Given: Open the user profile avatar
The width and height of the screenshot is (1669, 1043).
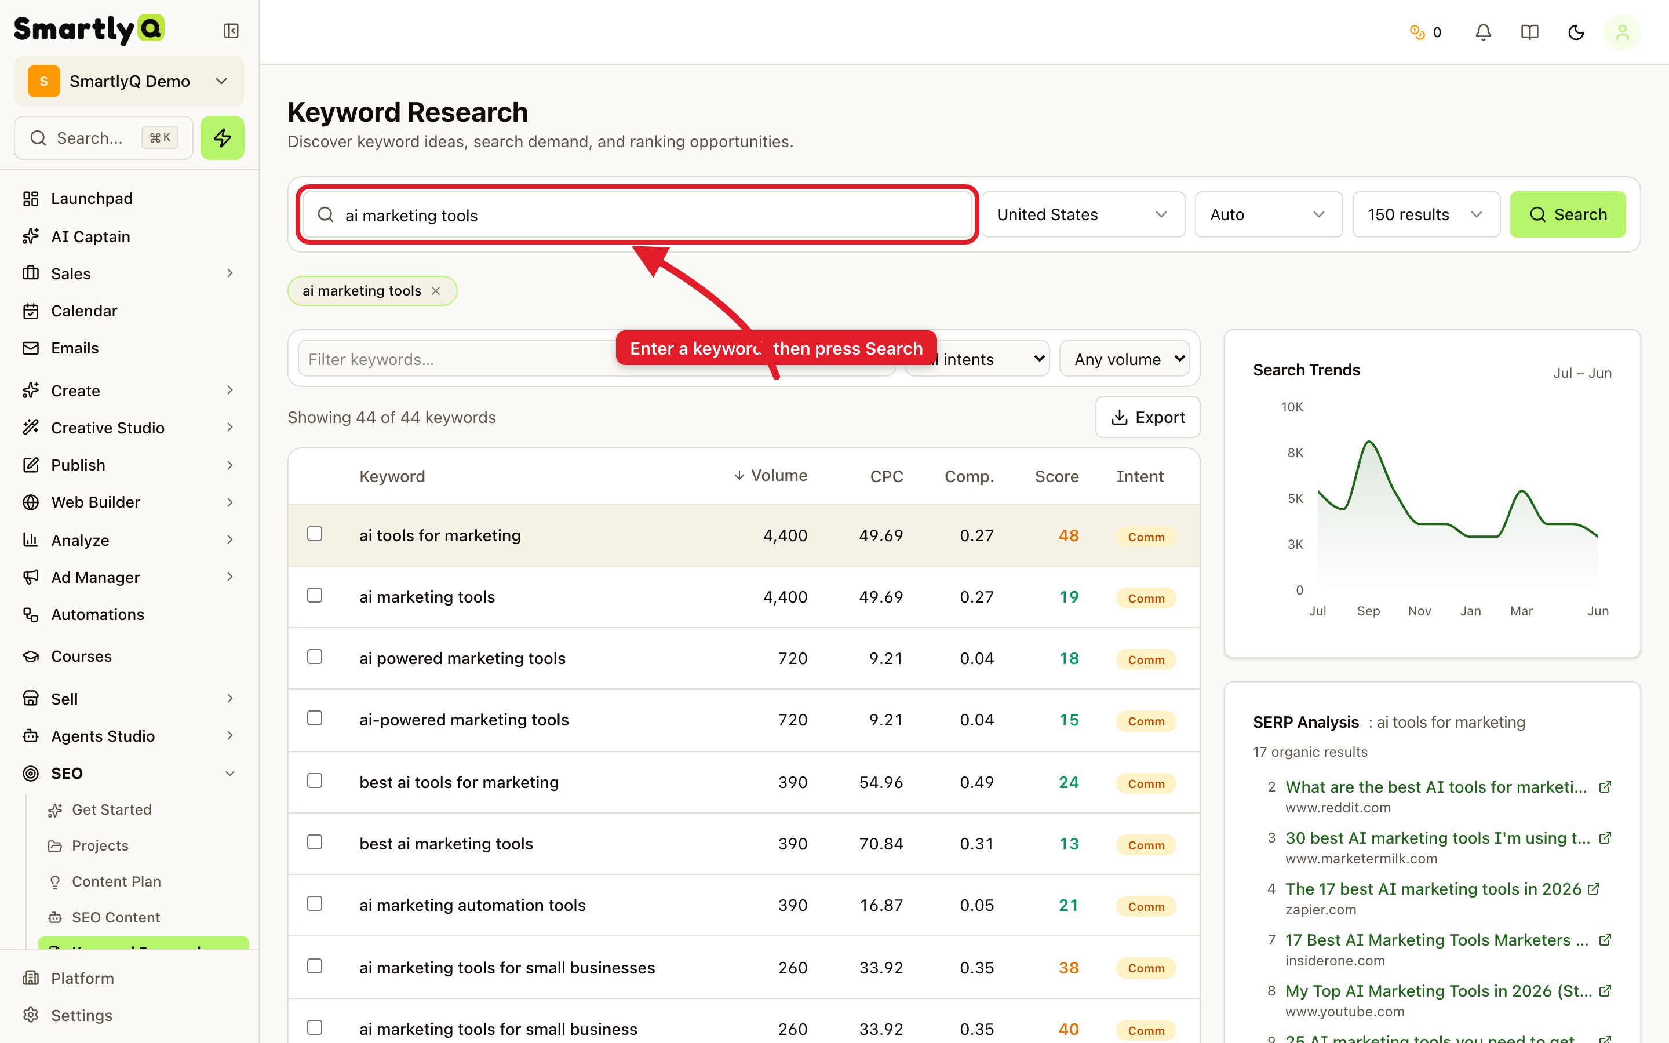Looking at the screenshot, I should click(1622, 32).
